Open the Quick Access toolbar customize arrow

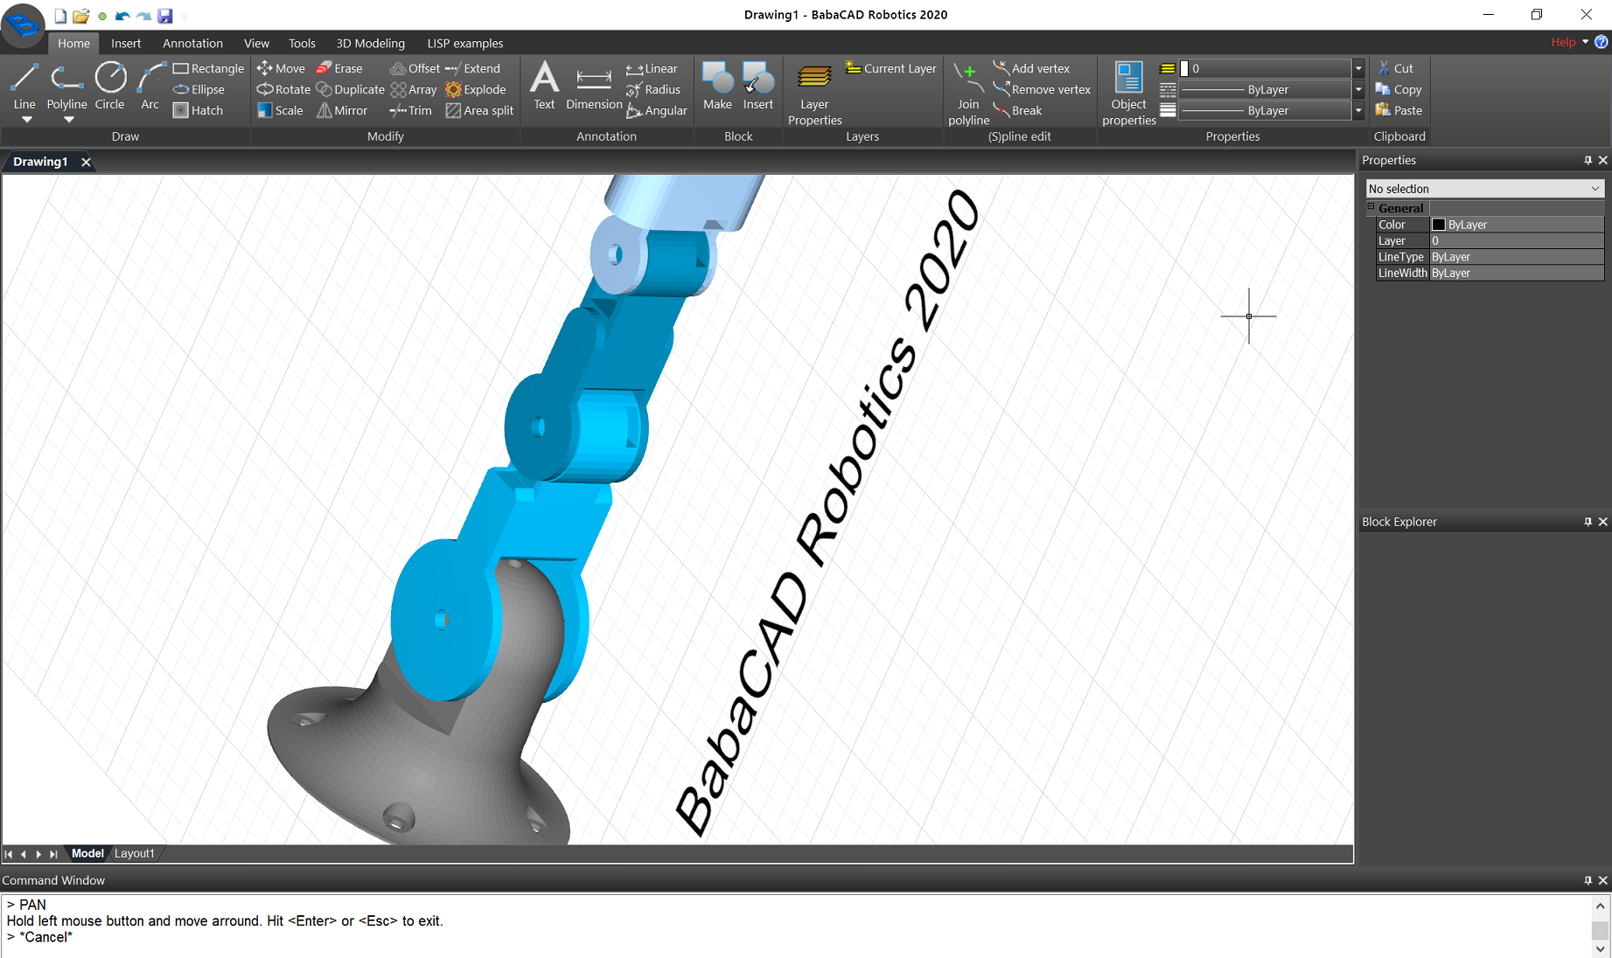click(185, 16)
